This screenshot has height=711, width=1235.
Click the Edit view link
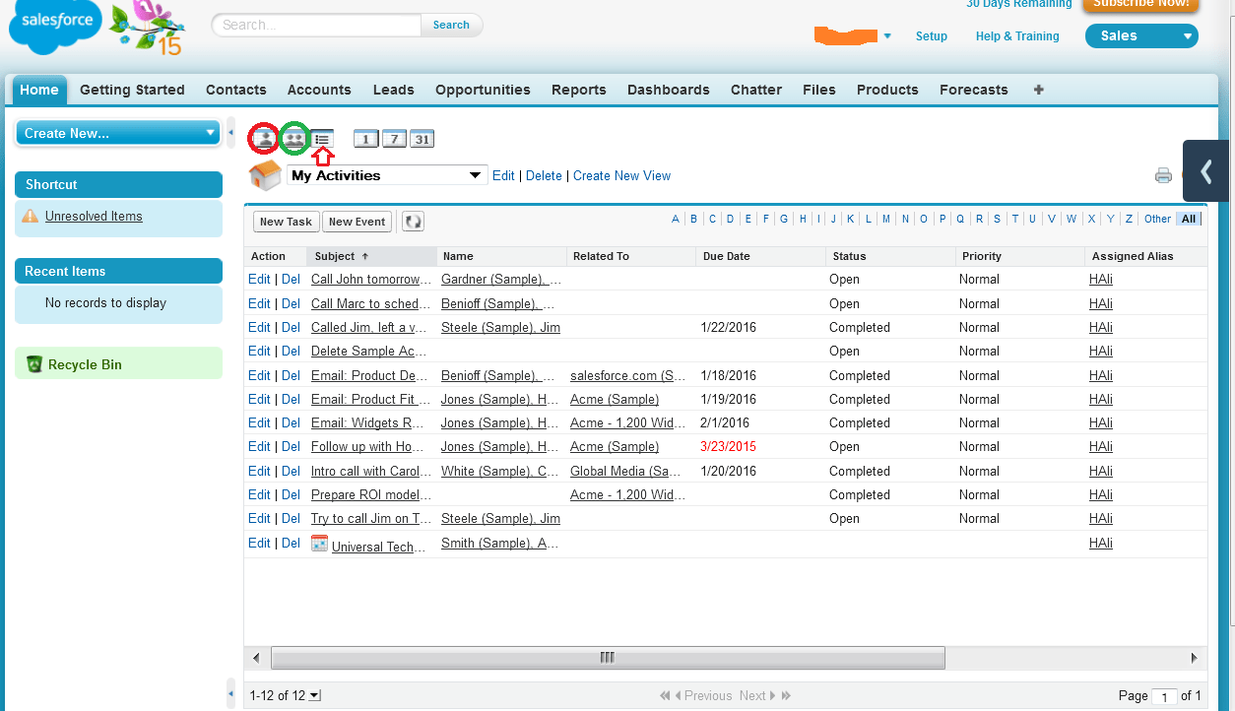click(503, 176)
